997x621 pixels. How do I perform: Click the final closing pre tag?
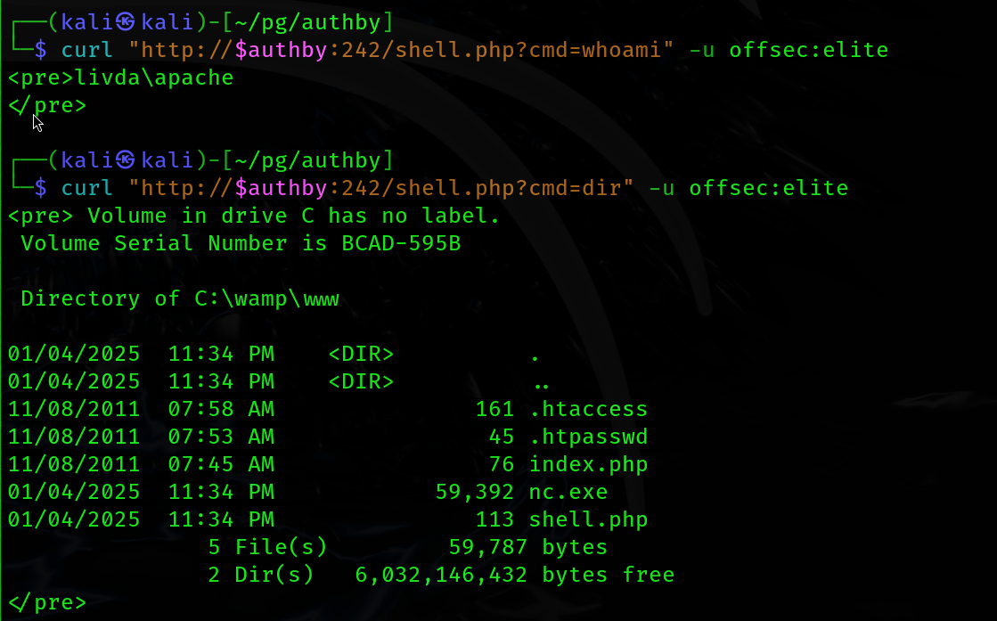coord(47,602)
